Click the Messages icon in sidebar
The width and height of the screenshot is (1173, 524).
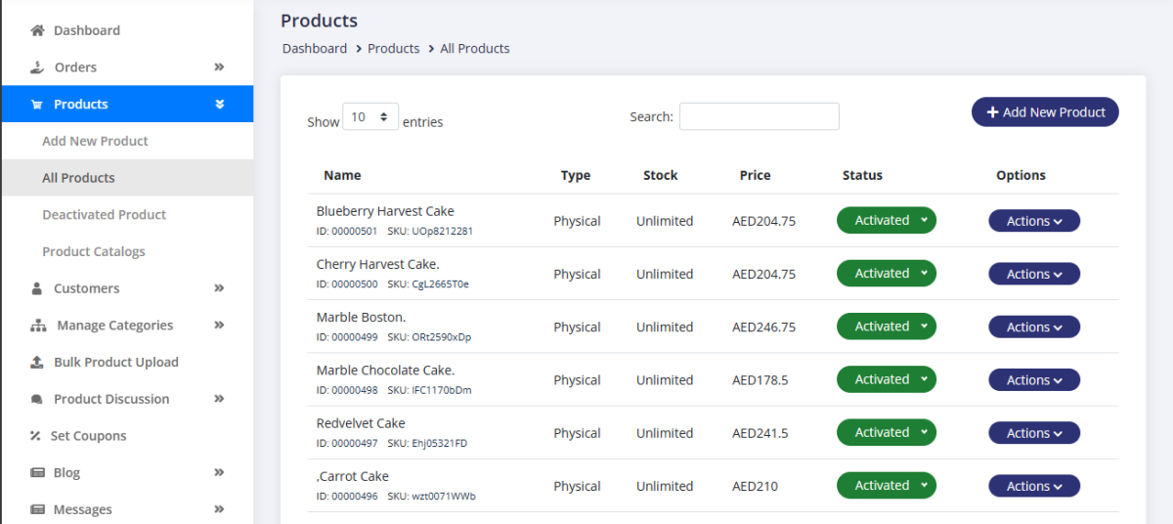point(37,509)
